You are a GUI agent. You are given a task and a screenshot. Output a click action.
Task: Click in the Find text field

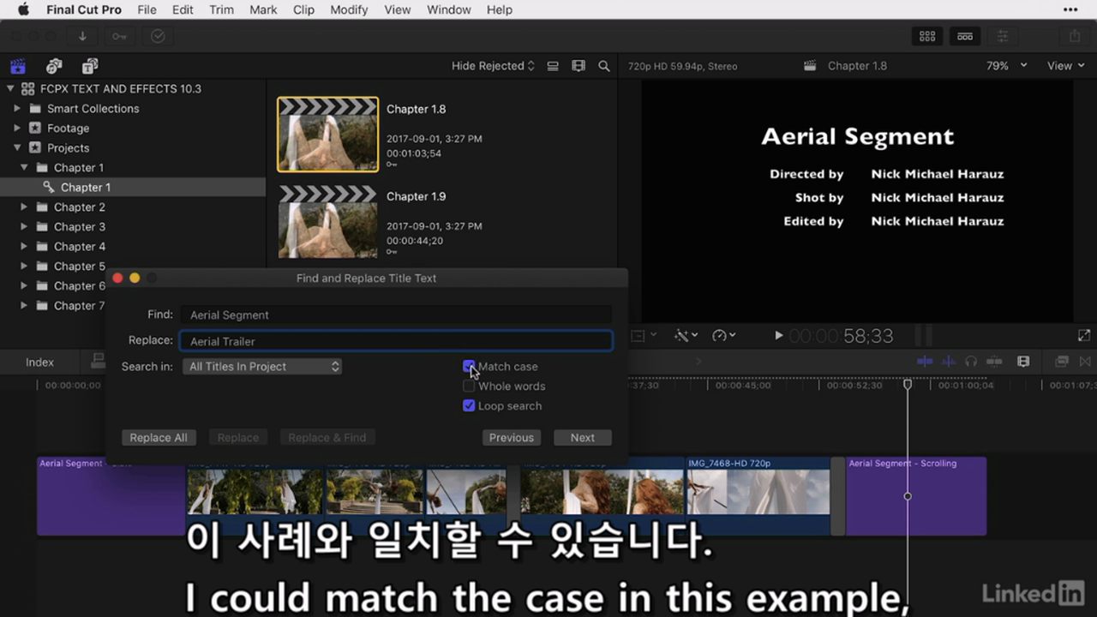click(396, 314)
